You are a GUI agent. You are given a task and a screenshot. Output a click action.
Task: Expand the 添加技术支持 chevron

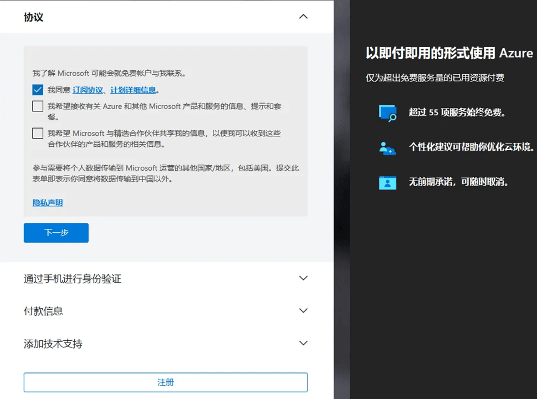coord(303,343)
